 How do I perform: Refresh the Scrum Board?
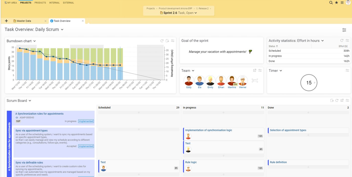point(337,100)
